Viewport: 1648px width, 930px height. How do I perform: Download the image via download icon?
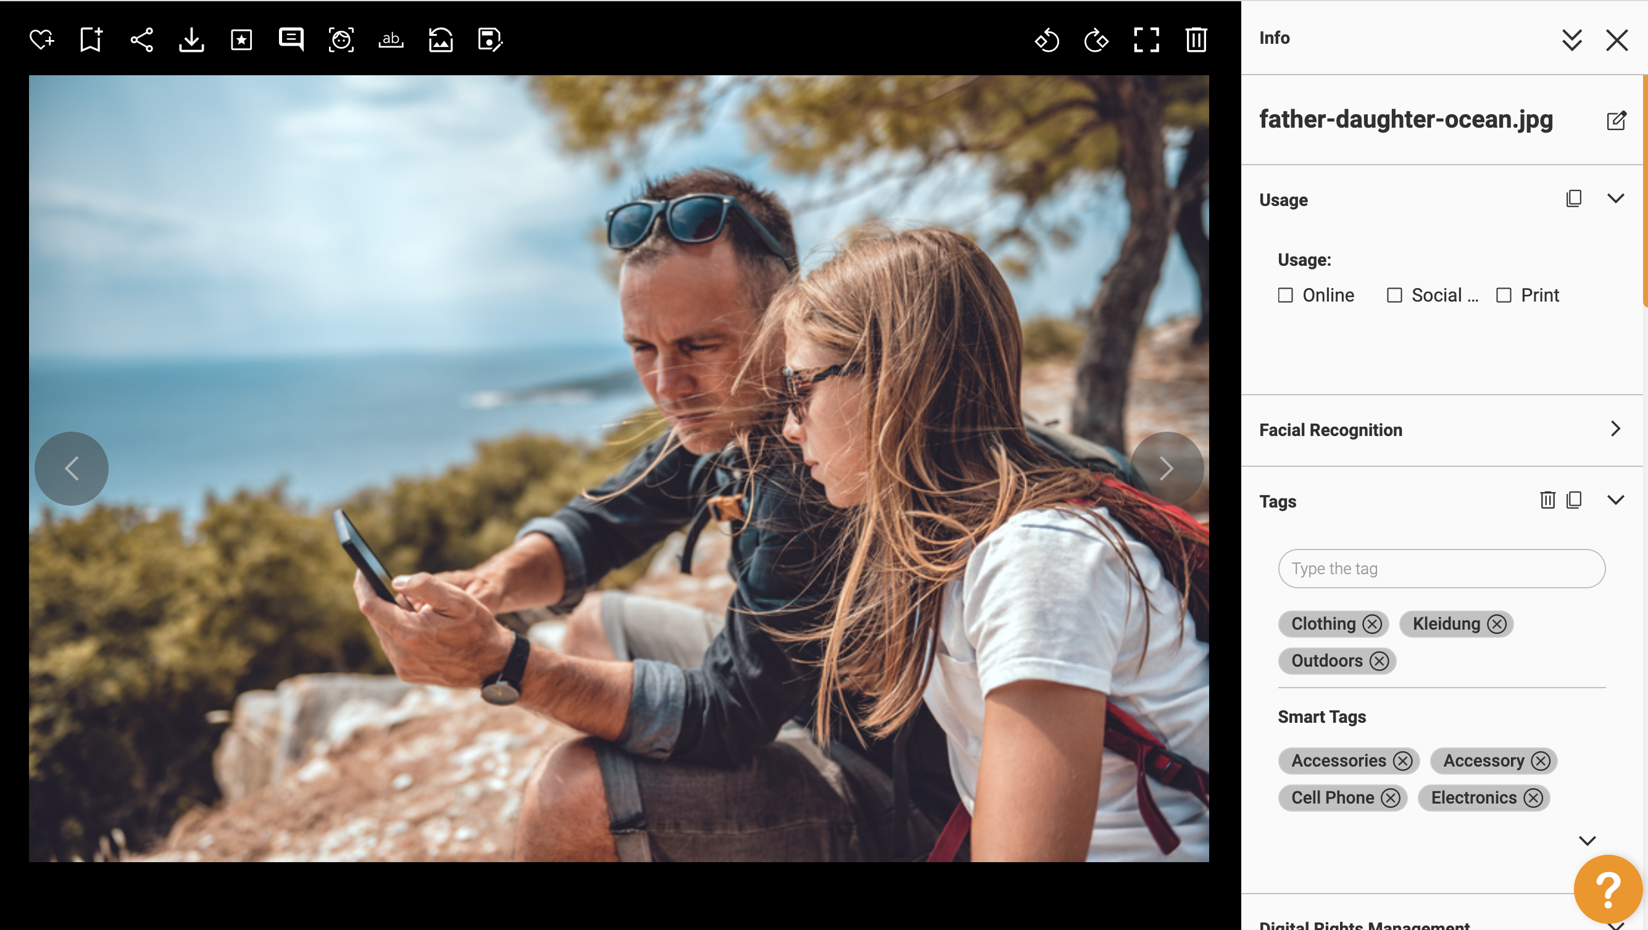[x=191, y=39]
